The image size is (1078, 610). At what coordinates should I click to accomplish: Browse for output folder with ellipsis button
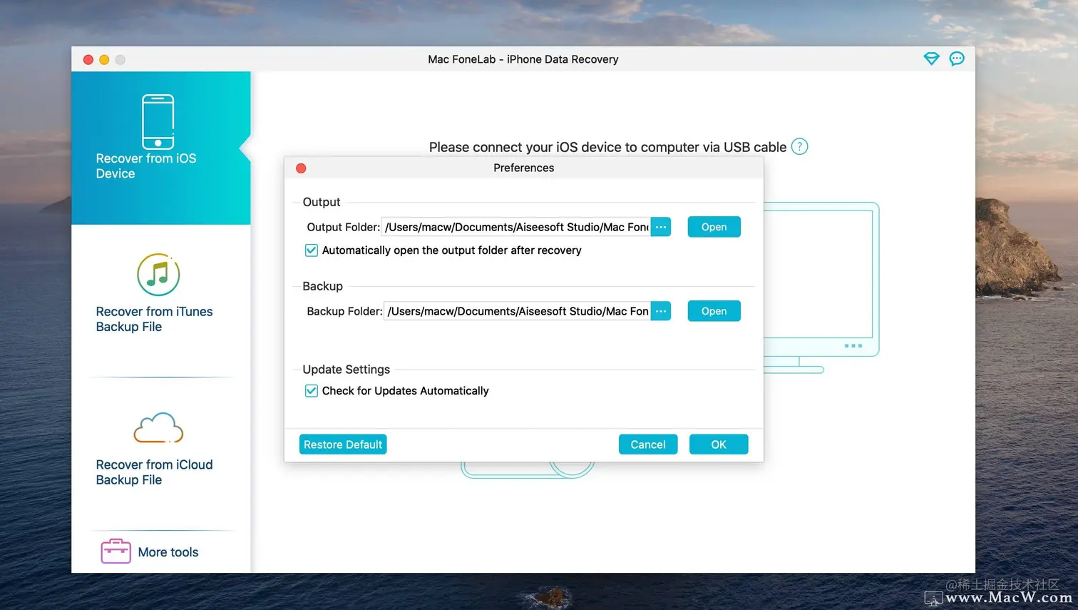click(661, 227)
